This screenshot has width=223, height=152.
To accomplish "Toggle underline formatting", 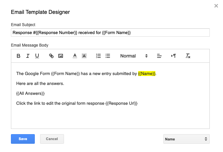I will coord(37,56).
